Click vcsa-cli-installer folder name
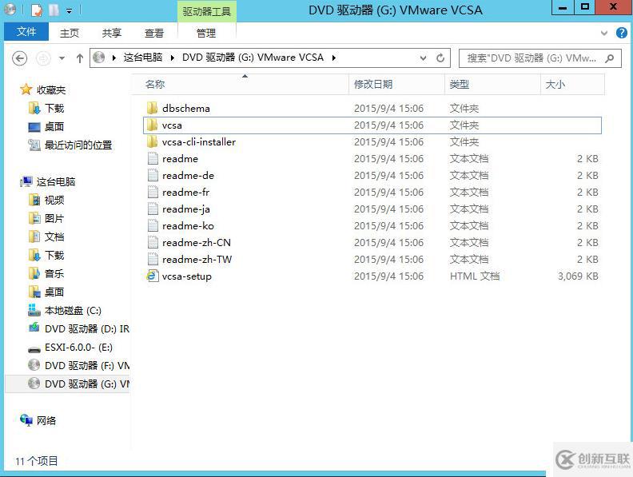This screenshot has height=477, width=633. (x=199, y=141)
